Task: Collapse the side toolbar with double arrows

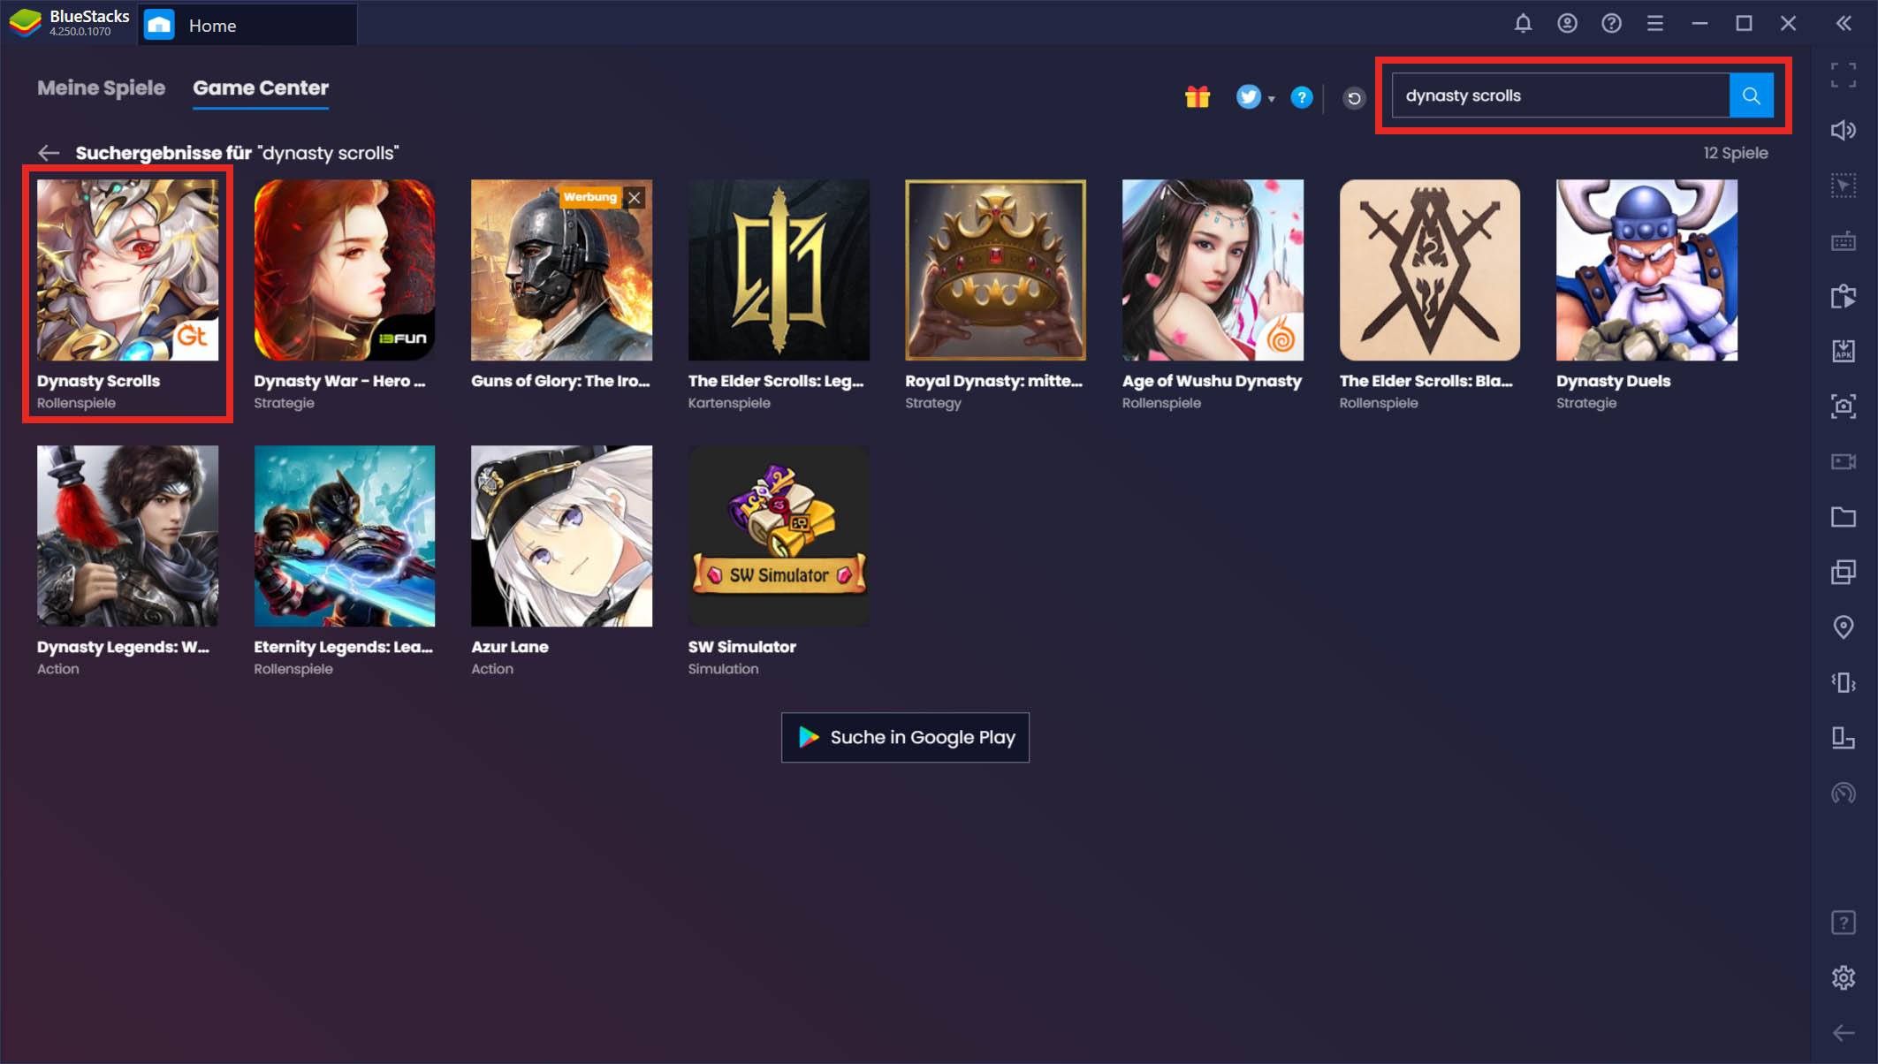Action: point(1844,24)
